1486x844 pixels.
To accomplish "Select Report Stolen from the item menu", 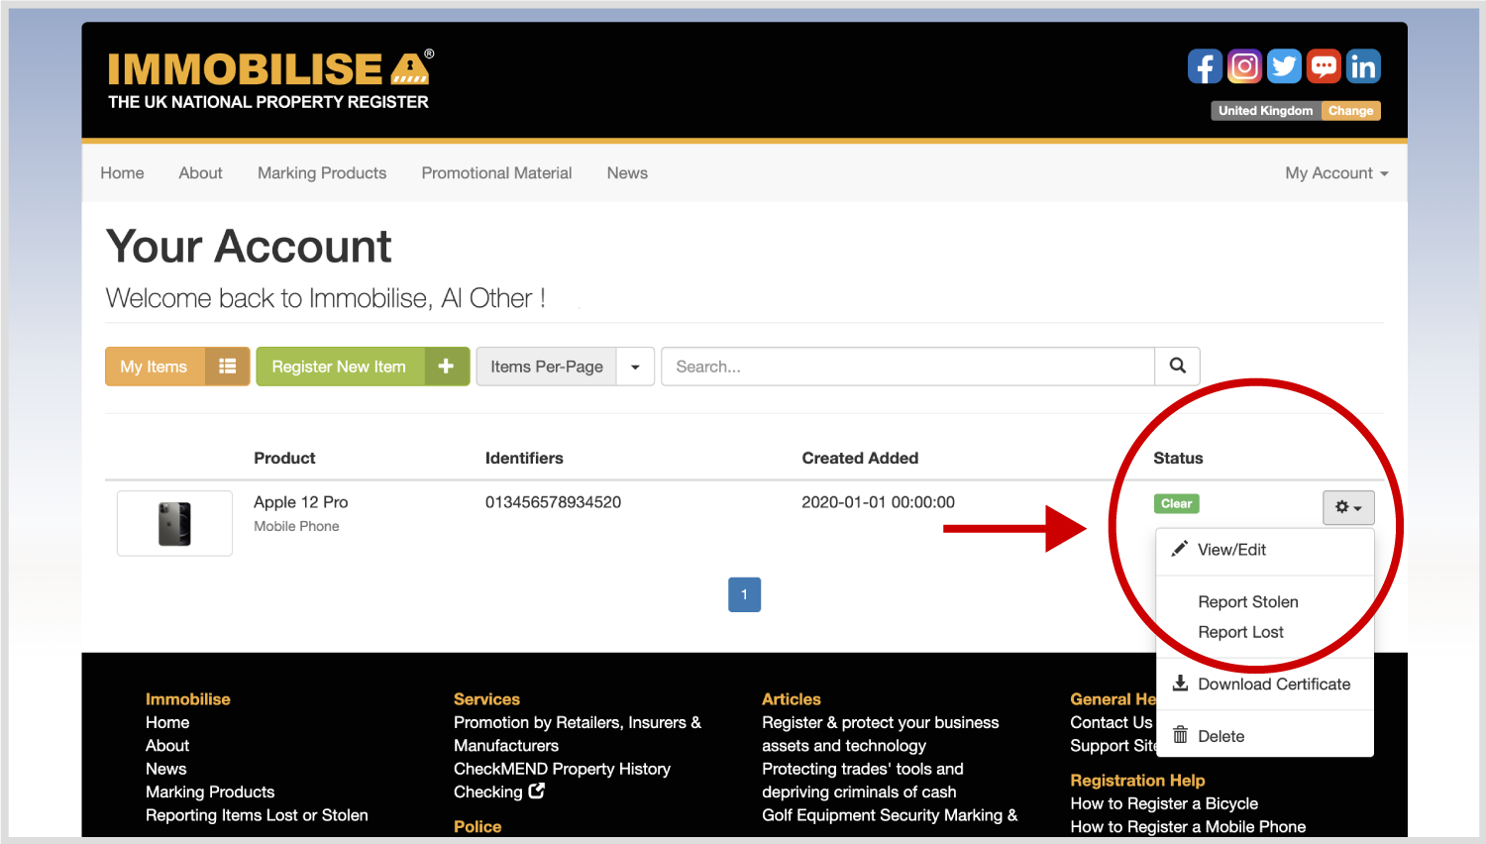I will (1248, 602).
